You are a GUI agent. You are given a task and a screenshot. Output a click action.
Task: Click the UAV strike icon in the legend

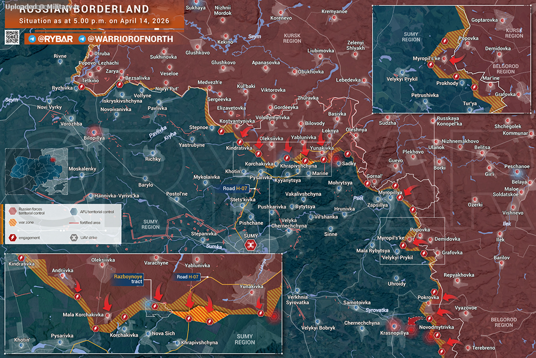click(74, 237)
